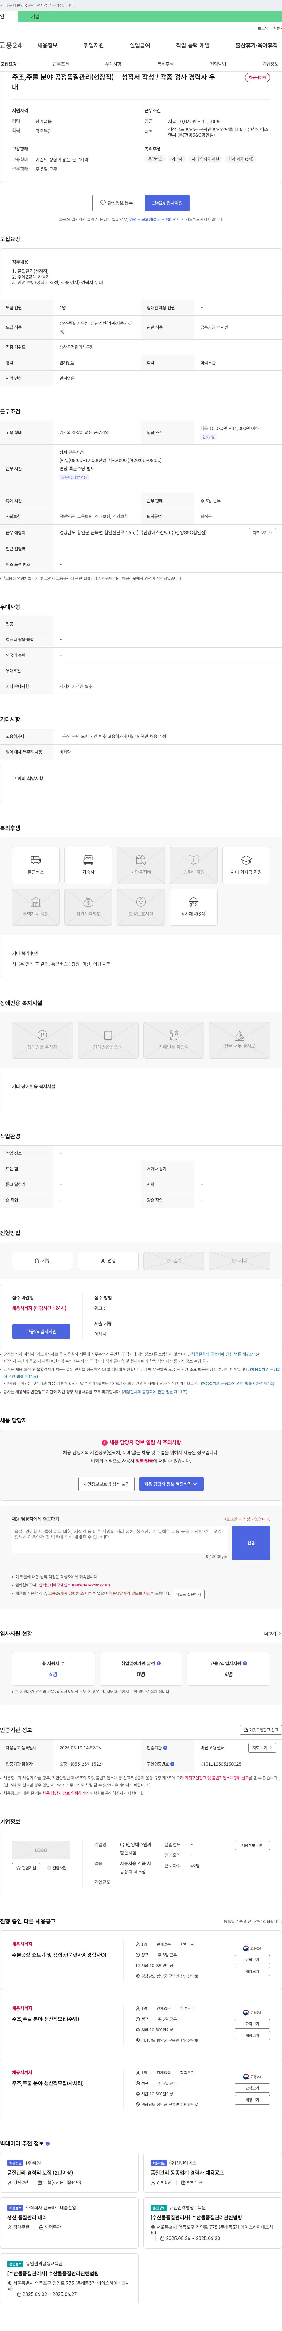Click the 식사제공(3식) benefit icon

tap(193, 907)
